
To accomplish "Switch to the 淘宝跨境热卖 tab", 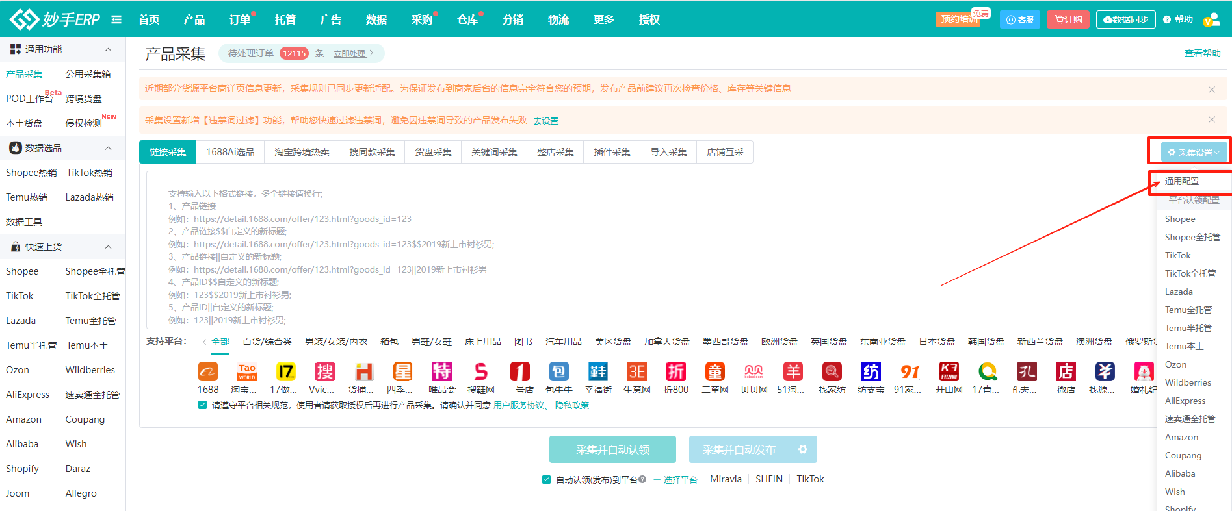I will (302, 152).
